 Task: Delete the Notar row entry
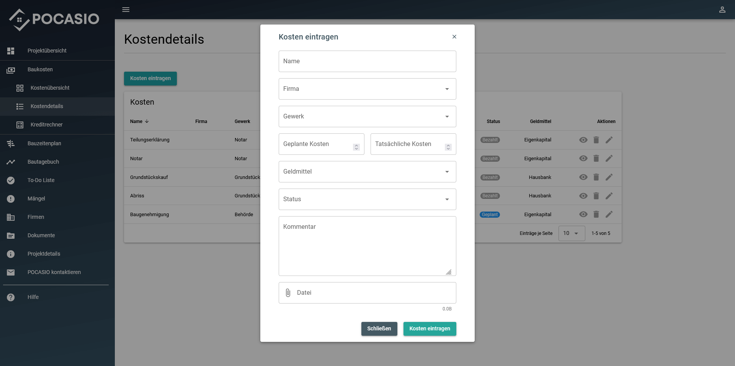596,158
